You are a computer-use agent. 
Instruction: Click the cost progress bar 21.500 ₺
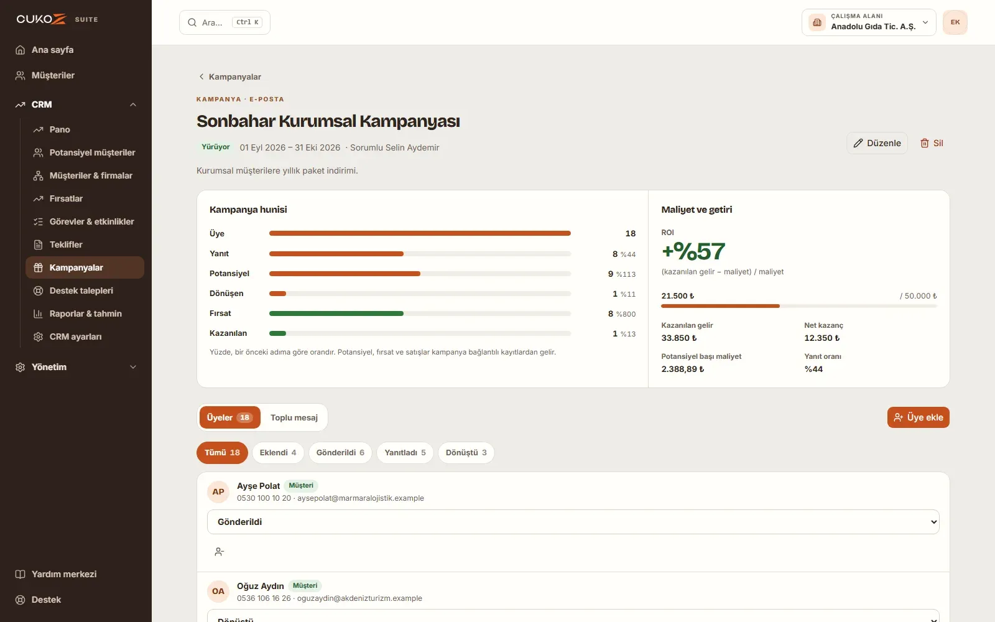pyautogui.click(x=799, y=306)
